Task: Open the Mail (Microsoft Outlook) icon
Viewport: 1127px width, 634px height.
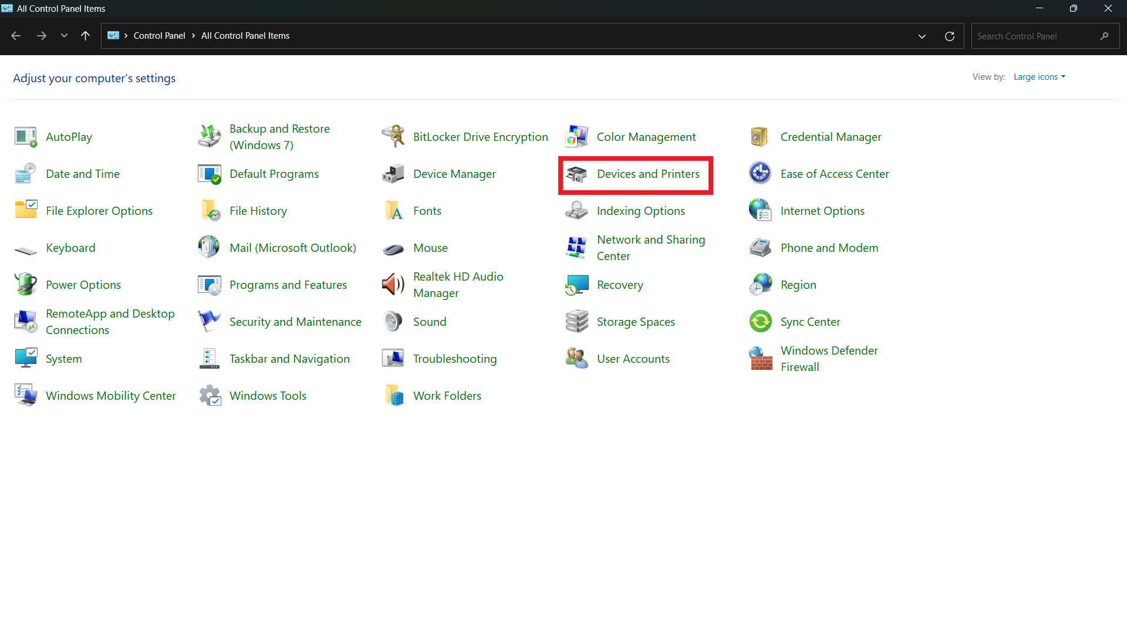Action: click(x=210, y=248)
